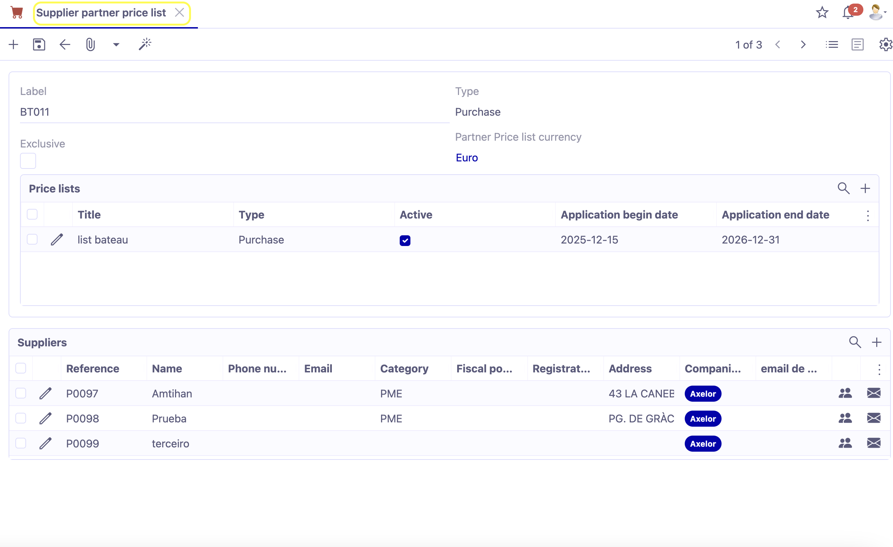Image resolution: width=893 pixels, height=547 pixels.
Task: Navigate to the next record
Action: (803, 44)
